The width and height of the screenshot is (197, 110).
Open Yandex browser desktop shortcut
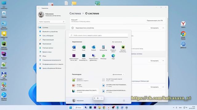click(183, 24)
